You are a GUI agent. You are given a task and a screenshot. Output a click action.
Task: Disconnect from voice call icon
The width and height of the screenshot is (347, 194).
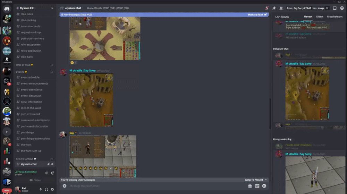52,173
